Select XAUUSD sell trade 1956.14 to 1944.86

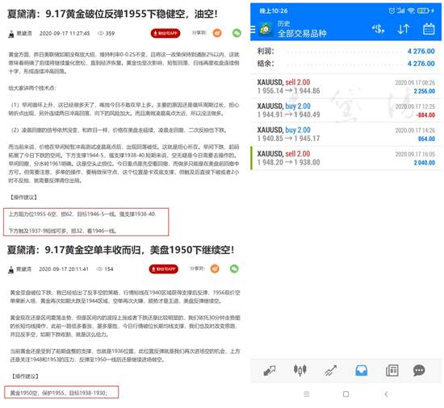click(346, 86)
